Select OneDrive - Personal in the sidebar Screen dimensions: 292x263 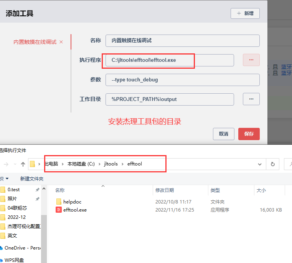tap(23, 248)
